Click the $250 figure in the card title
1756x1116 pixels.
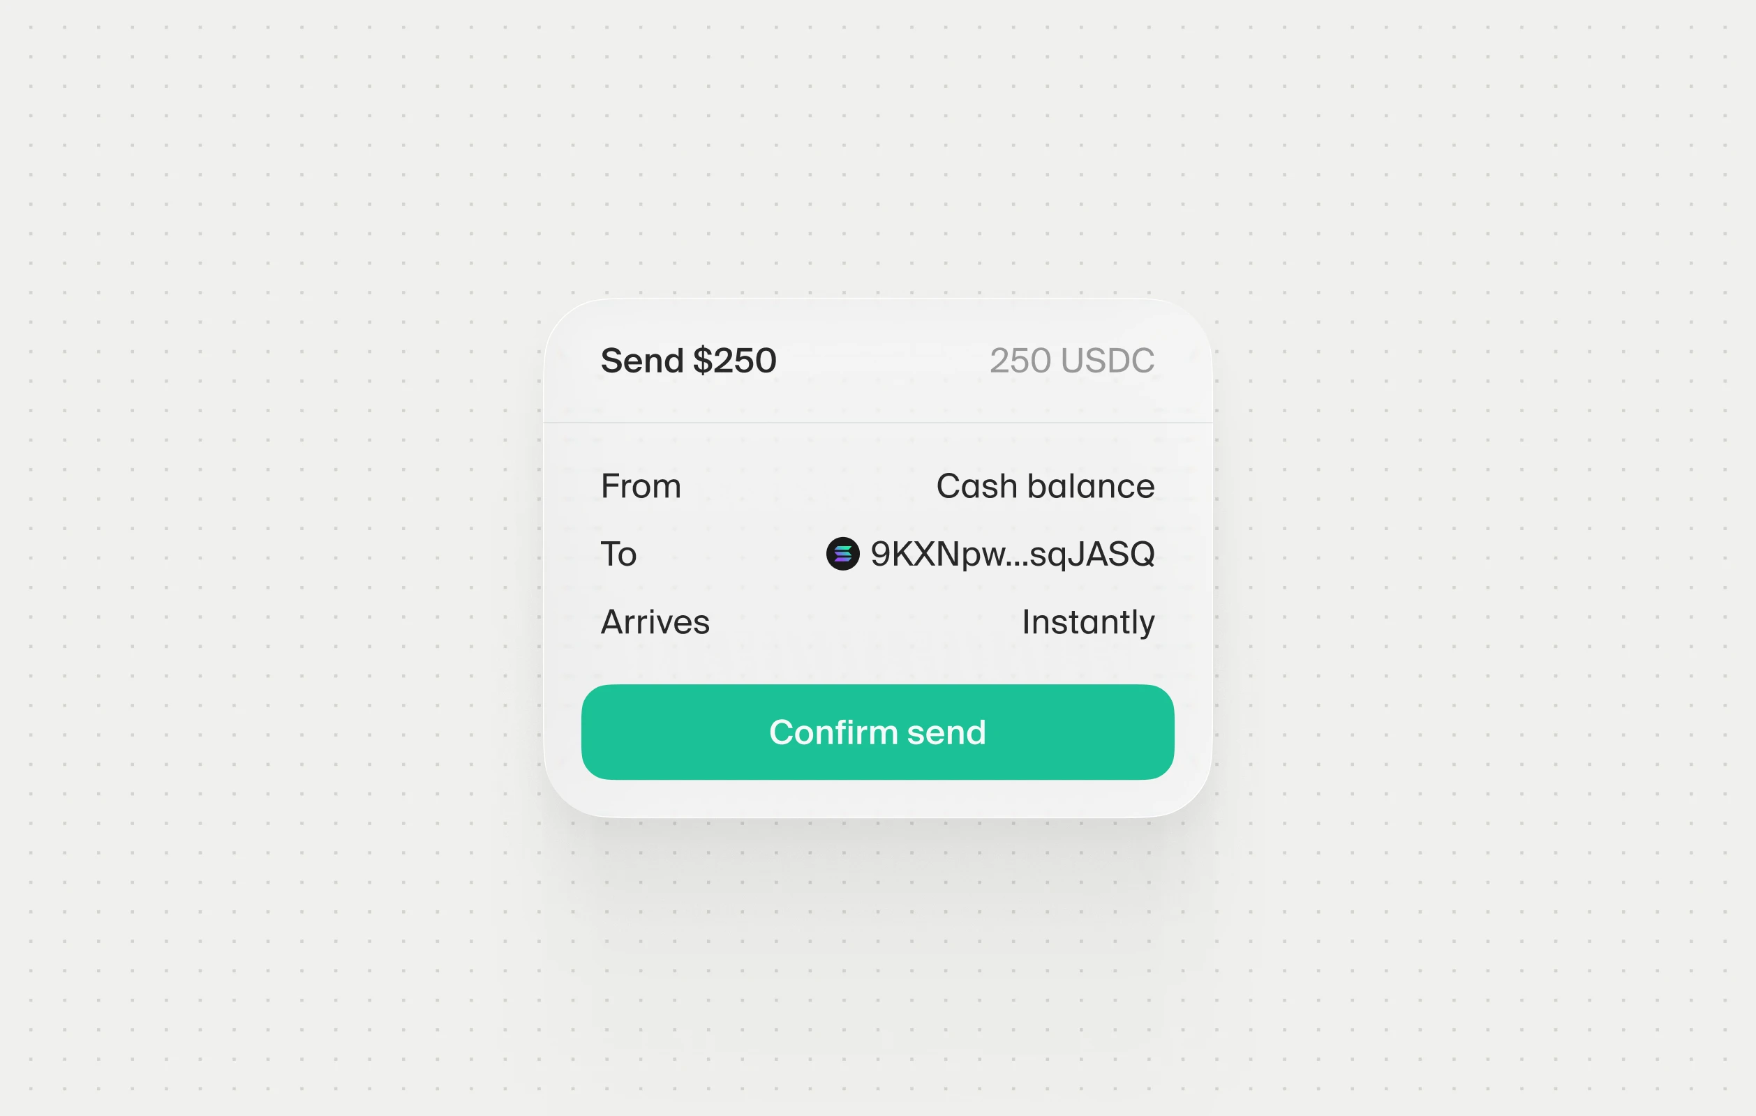click(734, 361)
